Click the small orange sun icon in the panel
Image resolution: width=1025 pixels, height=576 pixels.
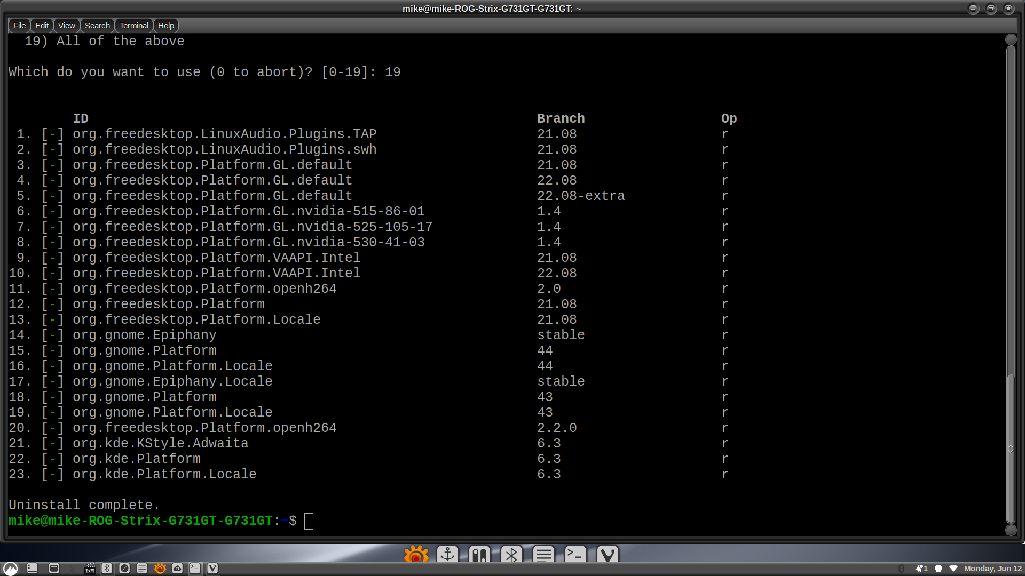pos(160,569)
